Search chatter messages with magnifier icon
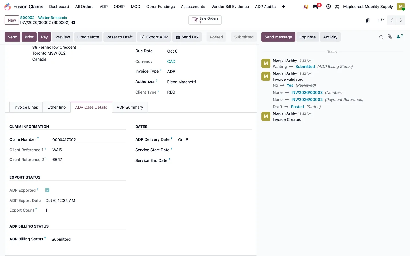The width and height of the screenshot is (410, 256). coord(381,37)
